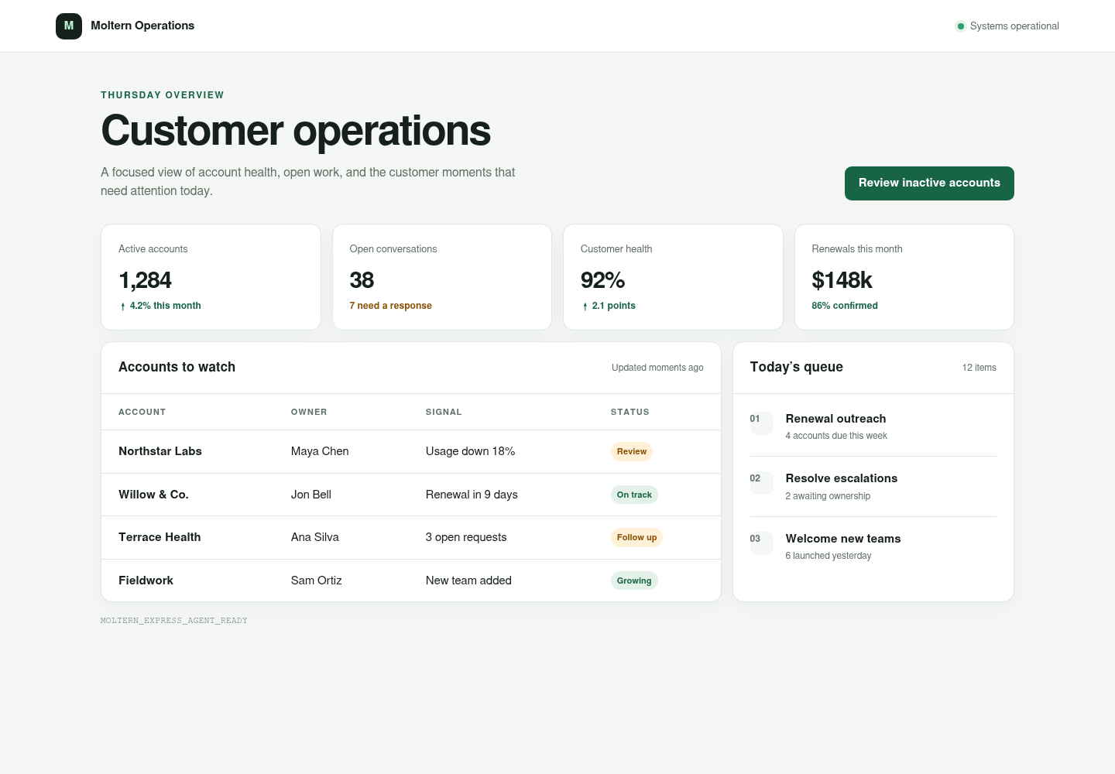
Task: Select the Northstar Labs account row
Action: pyautogui.click(x=411, y=451)
